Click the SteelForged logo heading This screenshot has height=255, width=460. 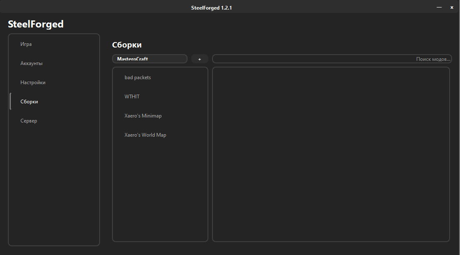pyautogui.click(x=35, y=24)
